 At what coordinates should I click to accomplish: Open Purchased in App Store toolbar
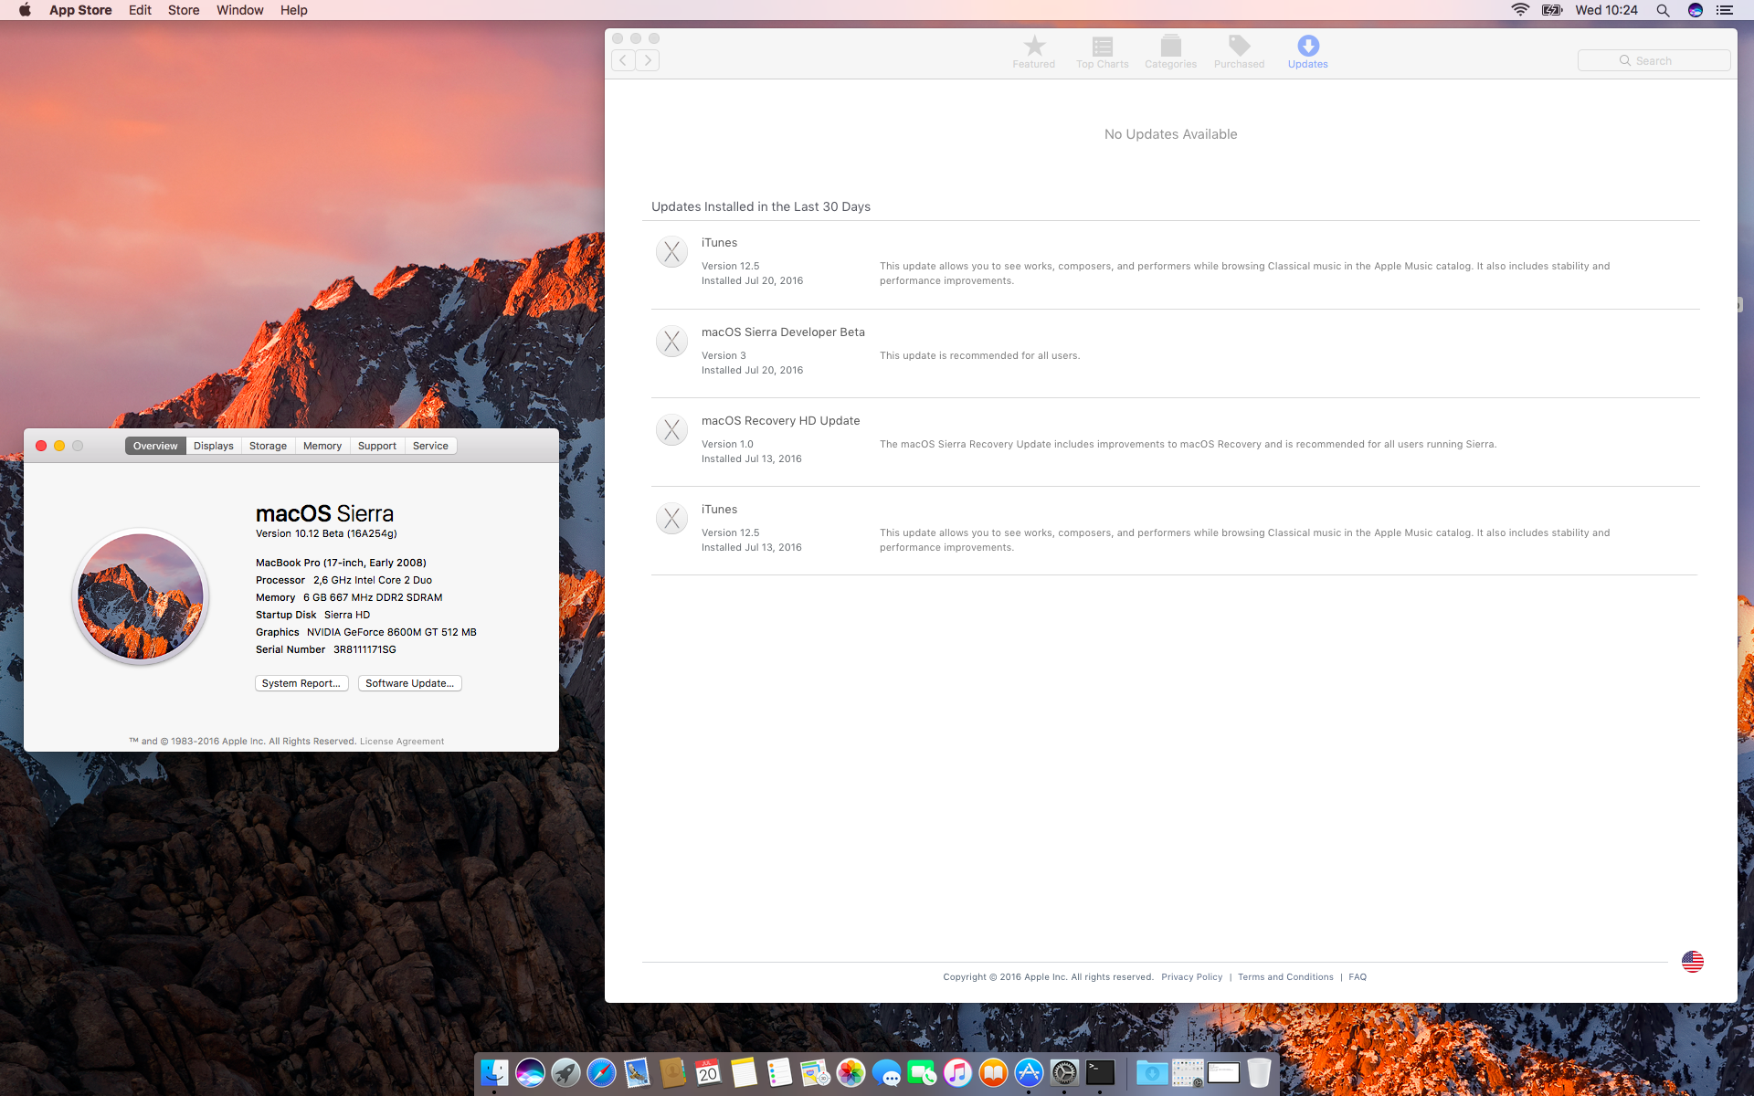(1239, 52)
